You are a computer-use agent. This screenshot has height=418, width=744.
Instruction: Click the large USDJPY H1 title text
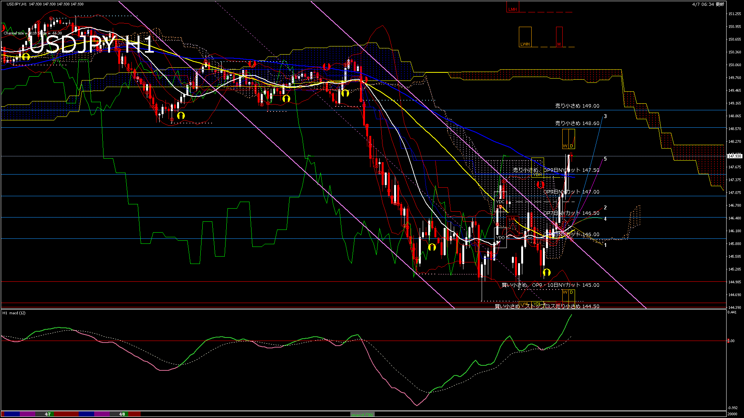[91, 45]
